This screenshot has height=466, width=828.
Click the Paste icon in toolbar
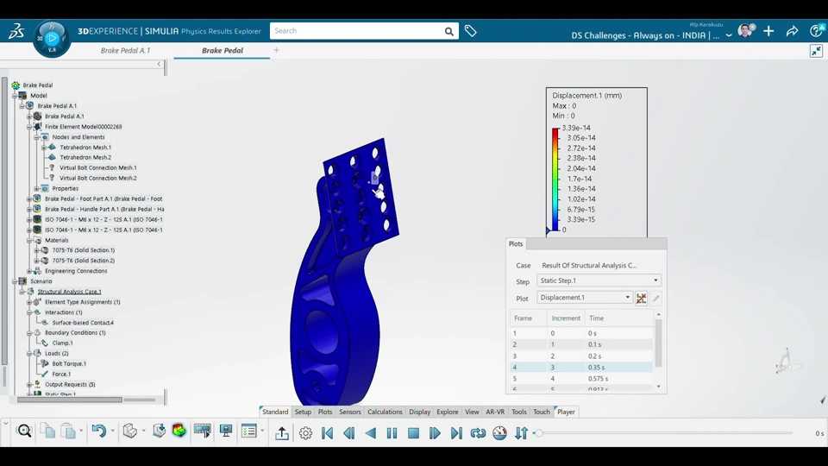(x=68, y=431)
